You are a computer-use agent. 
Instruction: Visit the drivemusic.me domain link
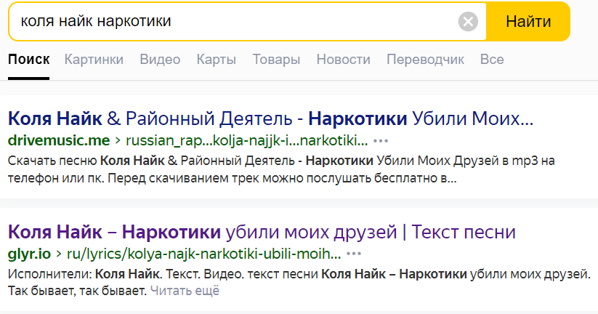(x=59, y=140)
